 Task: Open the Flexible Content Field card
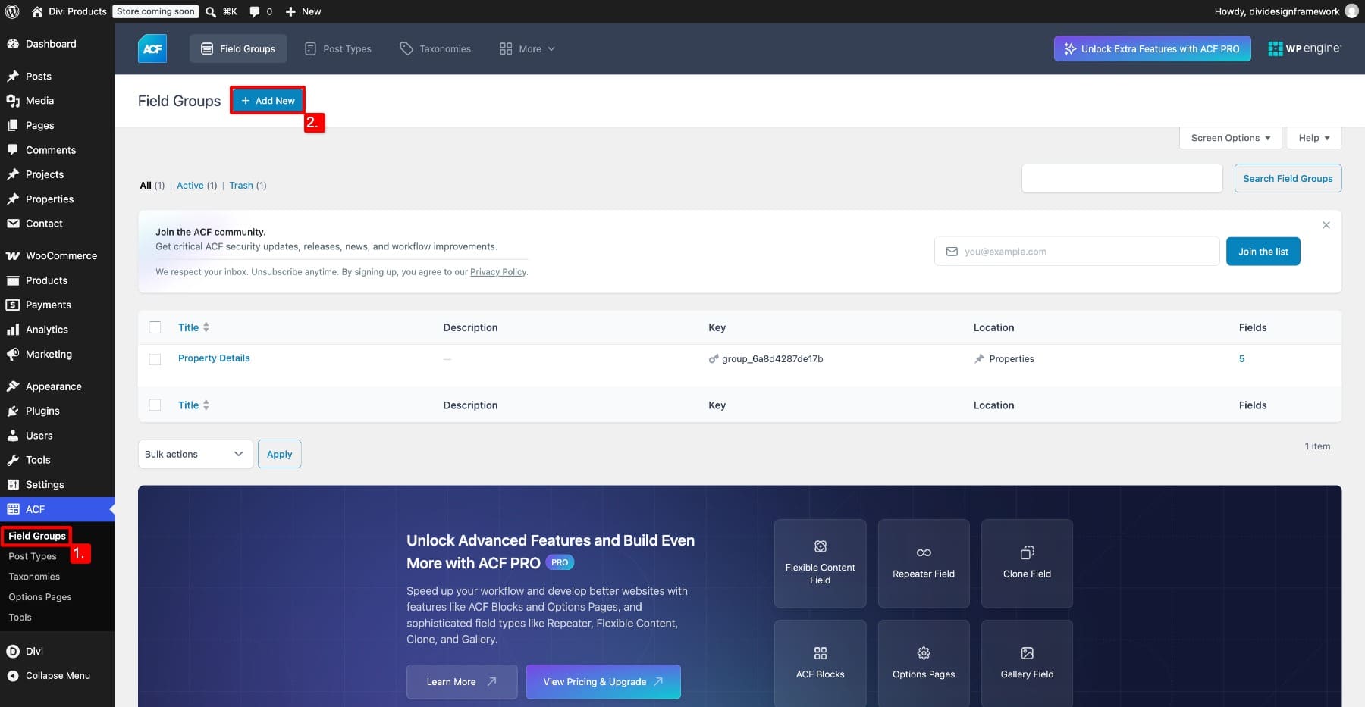(x=820, y=563)
